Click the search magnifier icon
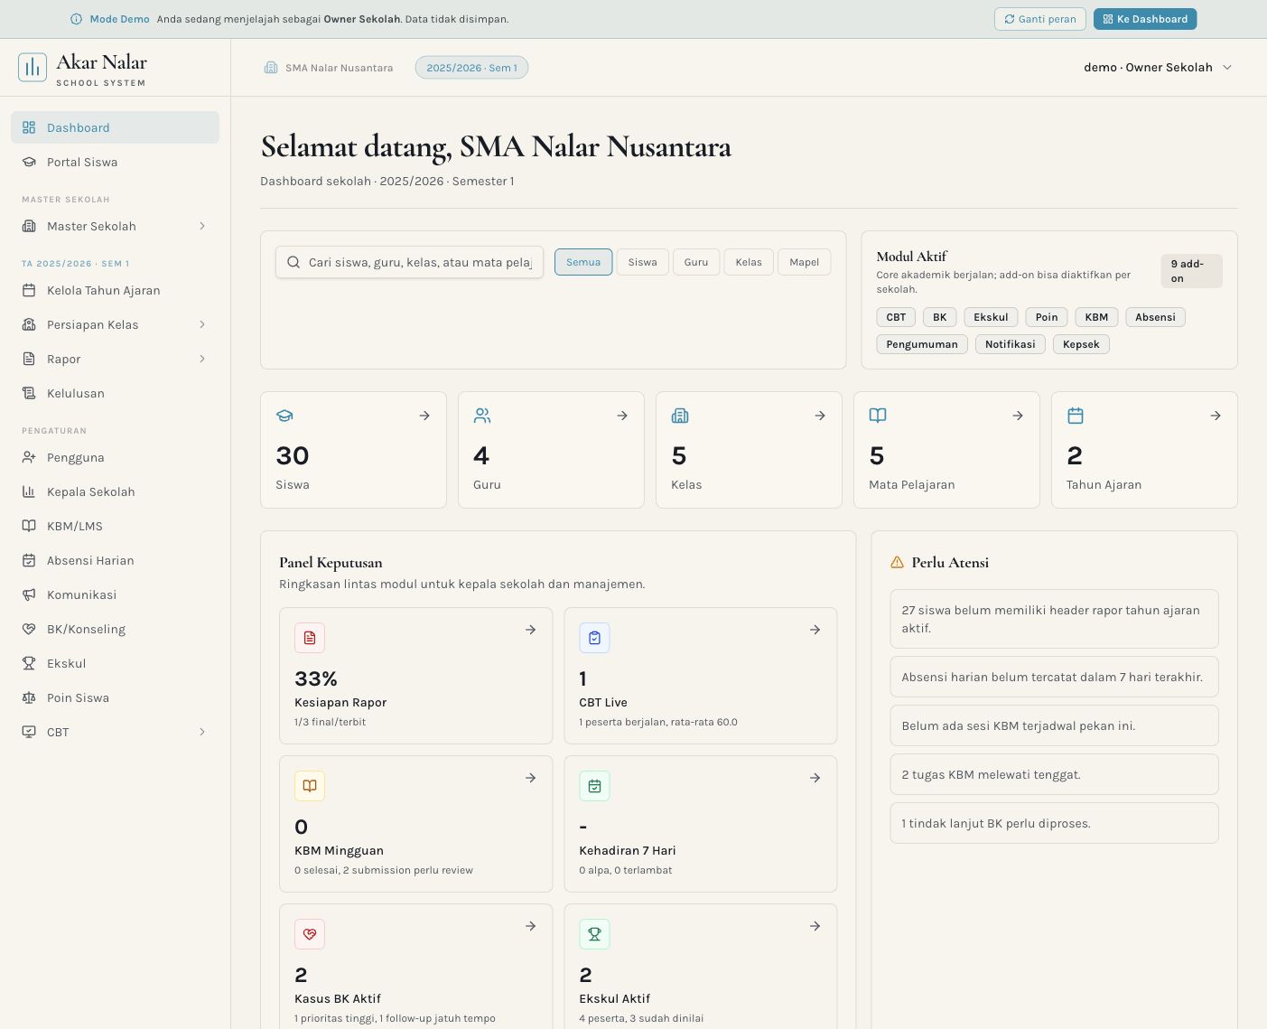Viewport: 1267px width, 1029px height. [293, 262]
